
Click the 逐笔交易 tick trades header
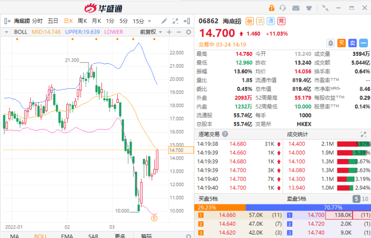point(209,134)
